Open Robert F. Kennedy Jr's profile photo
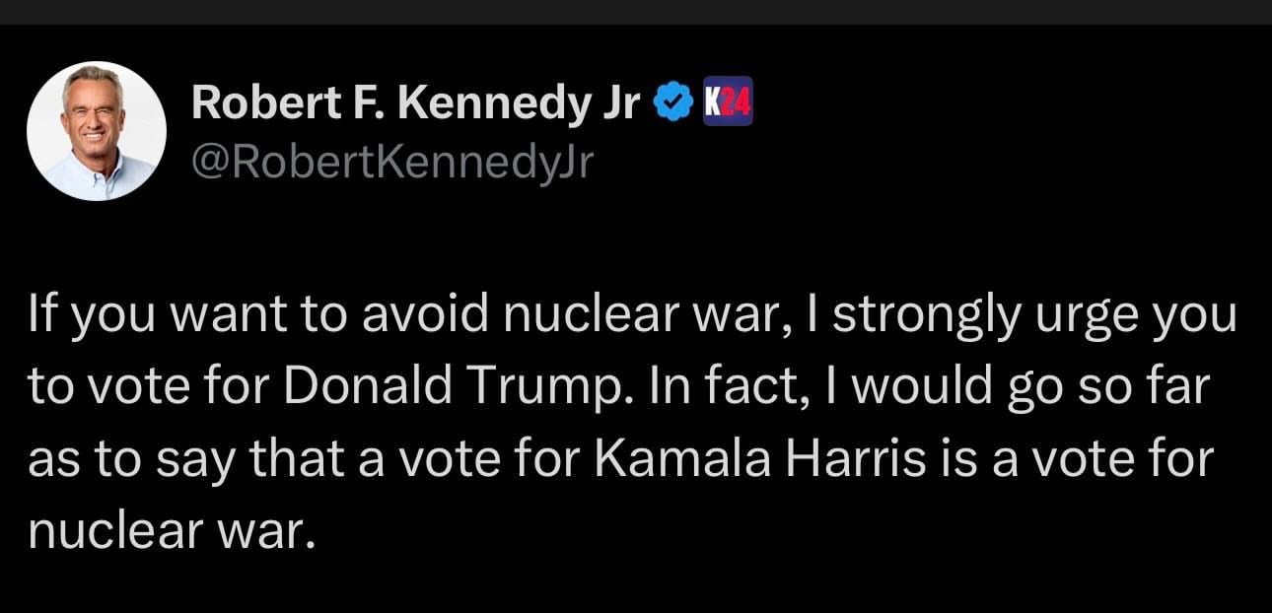 pyautogui.click(x=97, y=131)
